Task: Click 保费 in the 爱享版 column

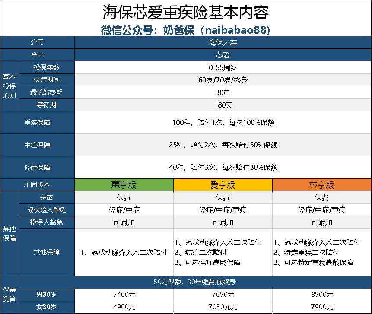Action: pos(223,197)
